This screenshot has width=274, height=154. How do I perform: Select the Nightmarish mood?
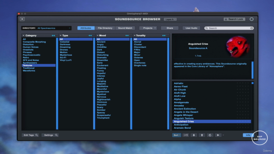click(104, 99)
